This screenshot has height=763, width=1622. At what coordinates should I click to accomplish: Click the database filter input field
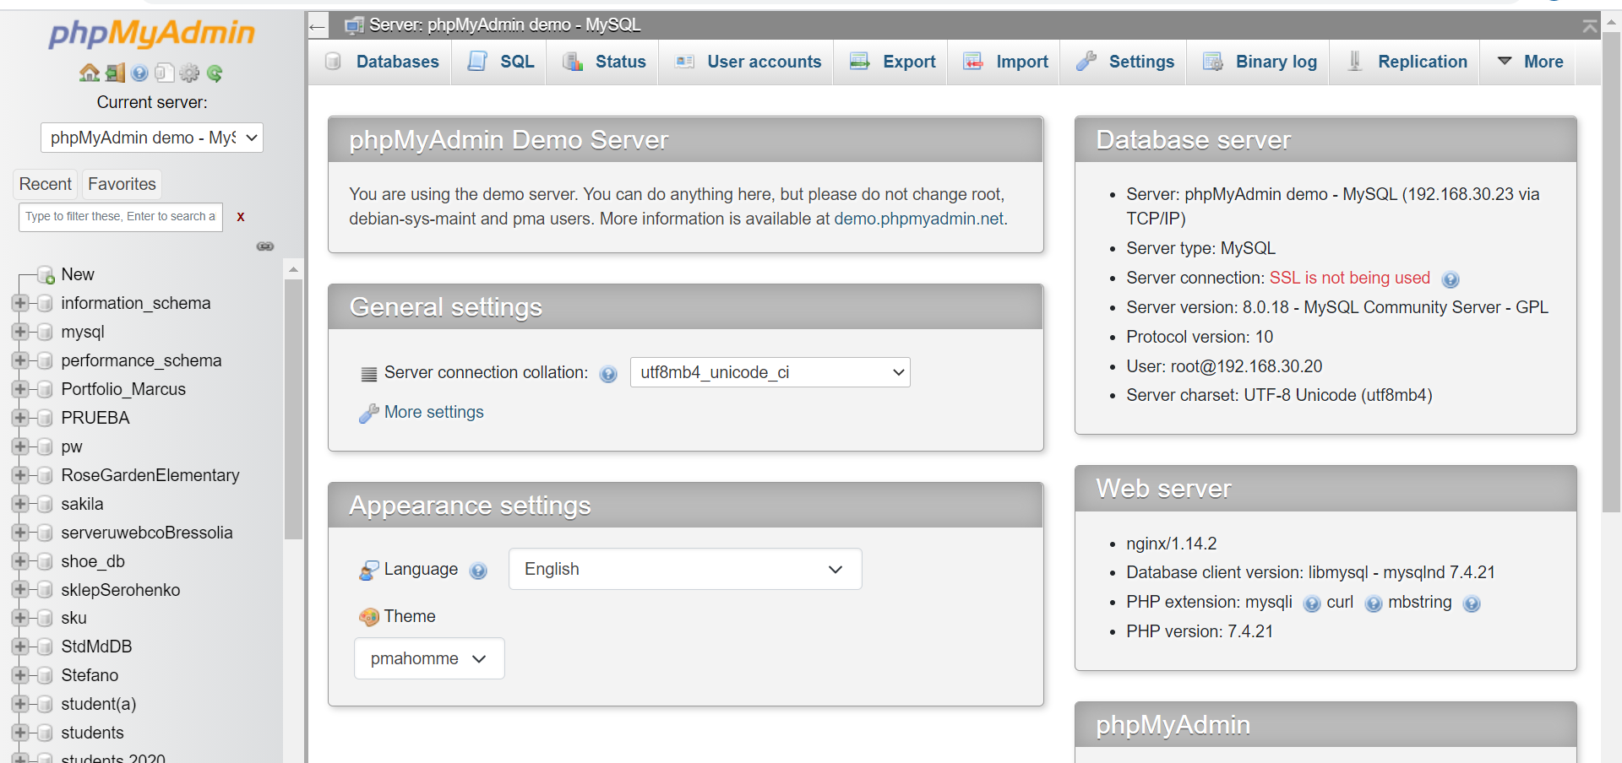click(119, 217)
